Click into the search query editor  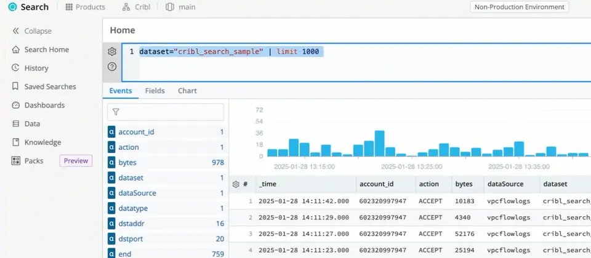pyautogui.click(x=356, y=63)
